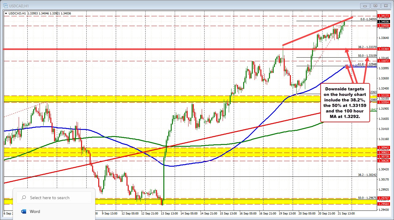Open the quote dropdown arrow beside USDCAD,H1

(x=6, y=13)
